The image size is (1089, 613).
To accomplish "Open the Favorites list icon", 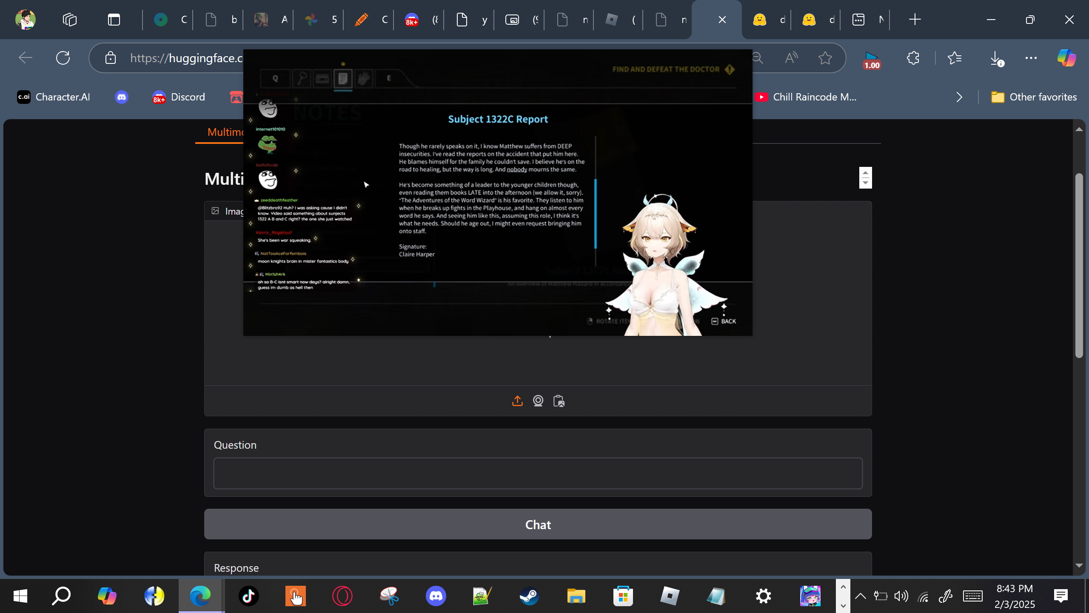I will 955,58.
